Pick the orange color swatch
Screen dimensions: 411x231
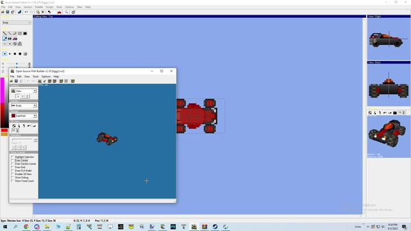(4, 134)
